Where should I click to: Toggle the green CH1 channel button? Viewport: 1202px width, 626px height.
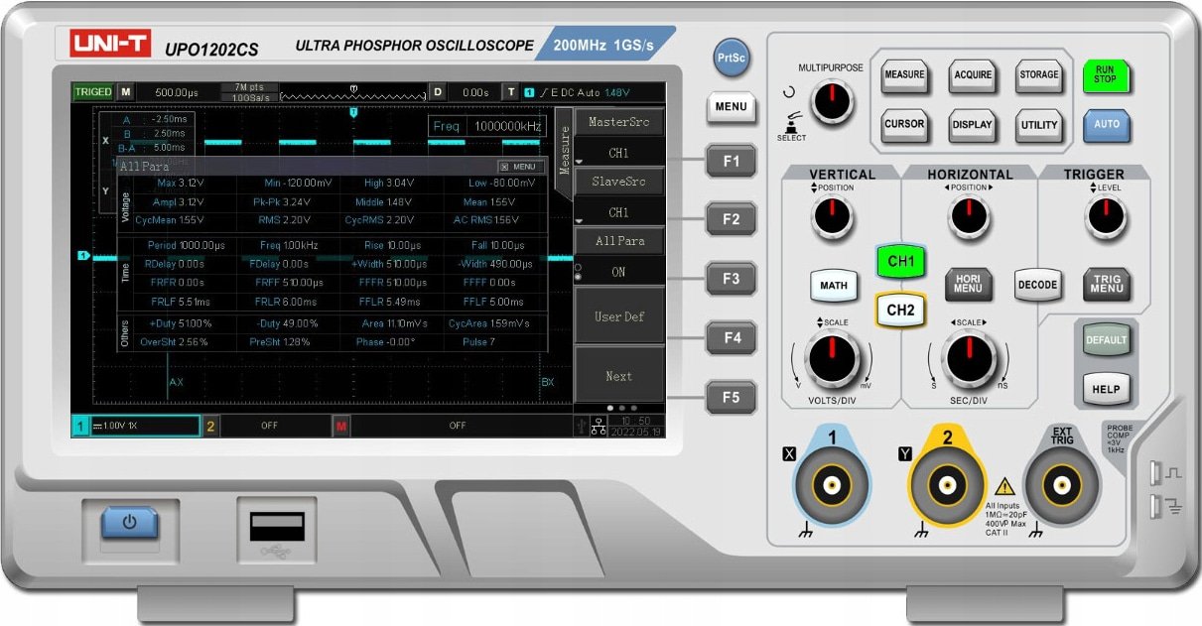click(900, 262)
